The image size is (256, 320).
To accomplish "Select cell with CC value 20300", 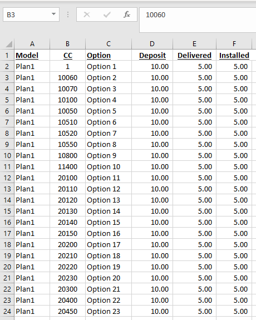I will pyautogui.click(x=67, y=289).
